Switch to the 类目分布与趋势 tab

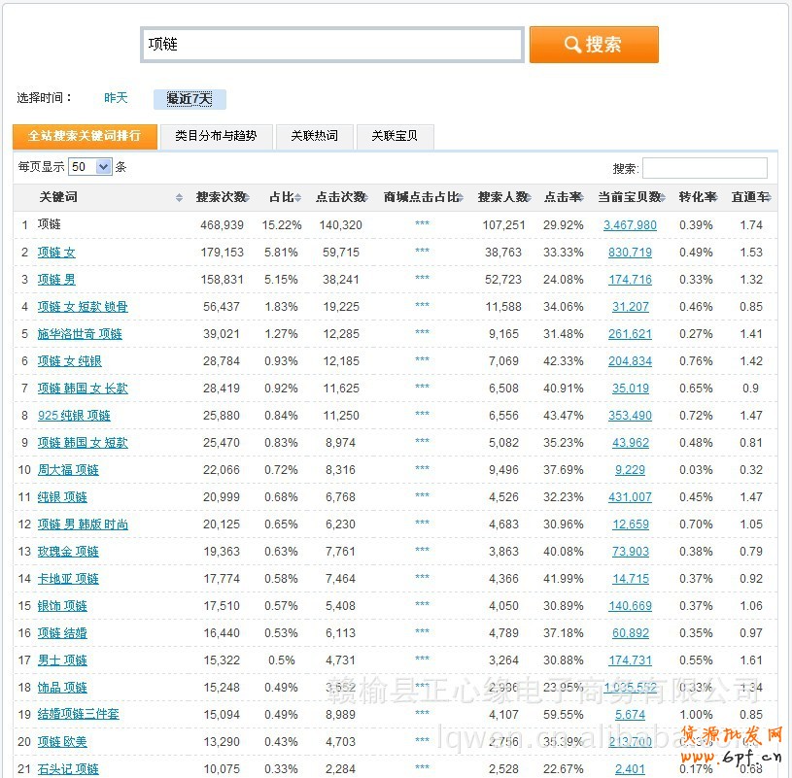pyautogui.click(x=216, y=136)
